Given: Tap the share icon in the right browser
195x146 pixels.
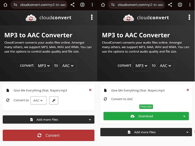Looking at the screenshot, I should click(x=170, y=5).
